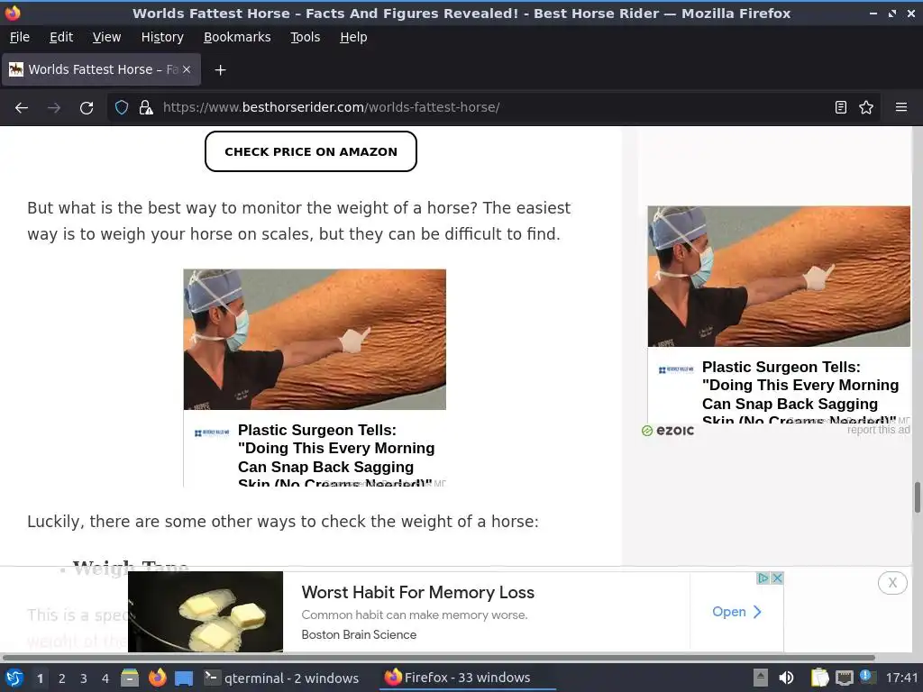This screenshot has width=923, height=692.
Task: Toggle reader view icon
Action: [x=841, y=107]
